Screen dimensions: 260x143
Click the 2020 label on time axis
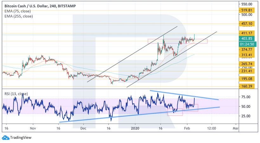coord(135,128)
